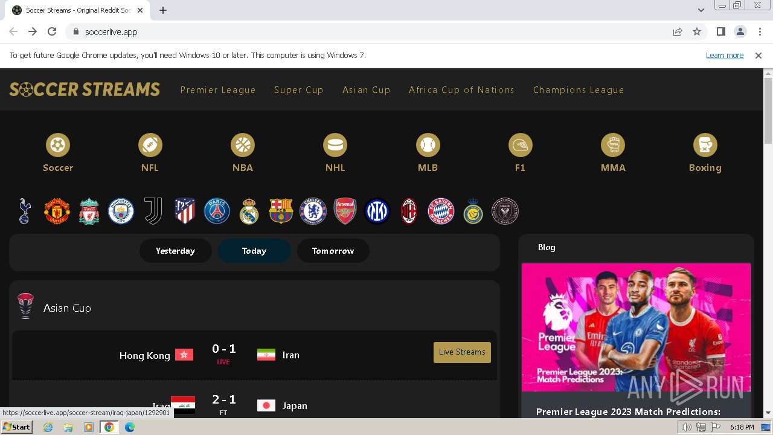
Task: Open the Windows Start menu
Action: [x=17, y=427]
